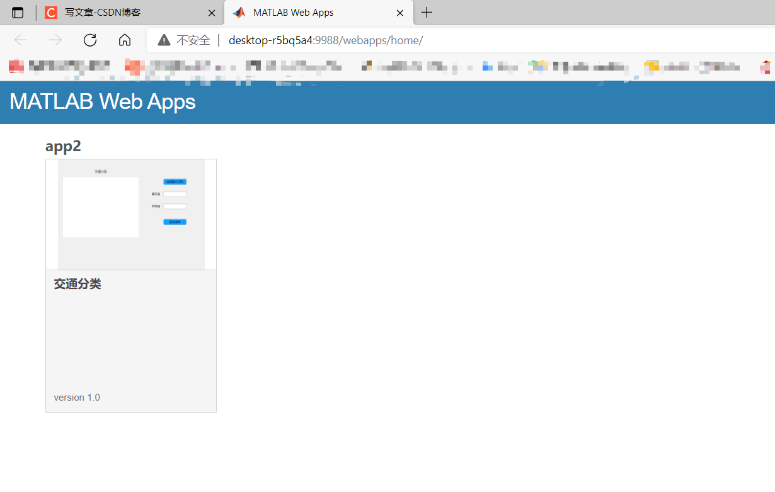Click the version 1.0 text
Image resolution: width=775 pixels, height=492 pixels.
pos(77,398)
